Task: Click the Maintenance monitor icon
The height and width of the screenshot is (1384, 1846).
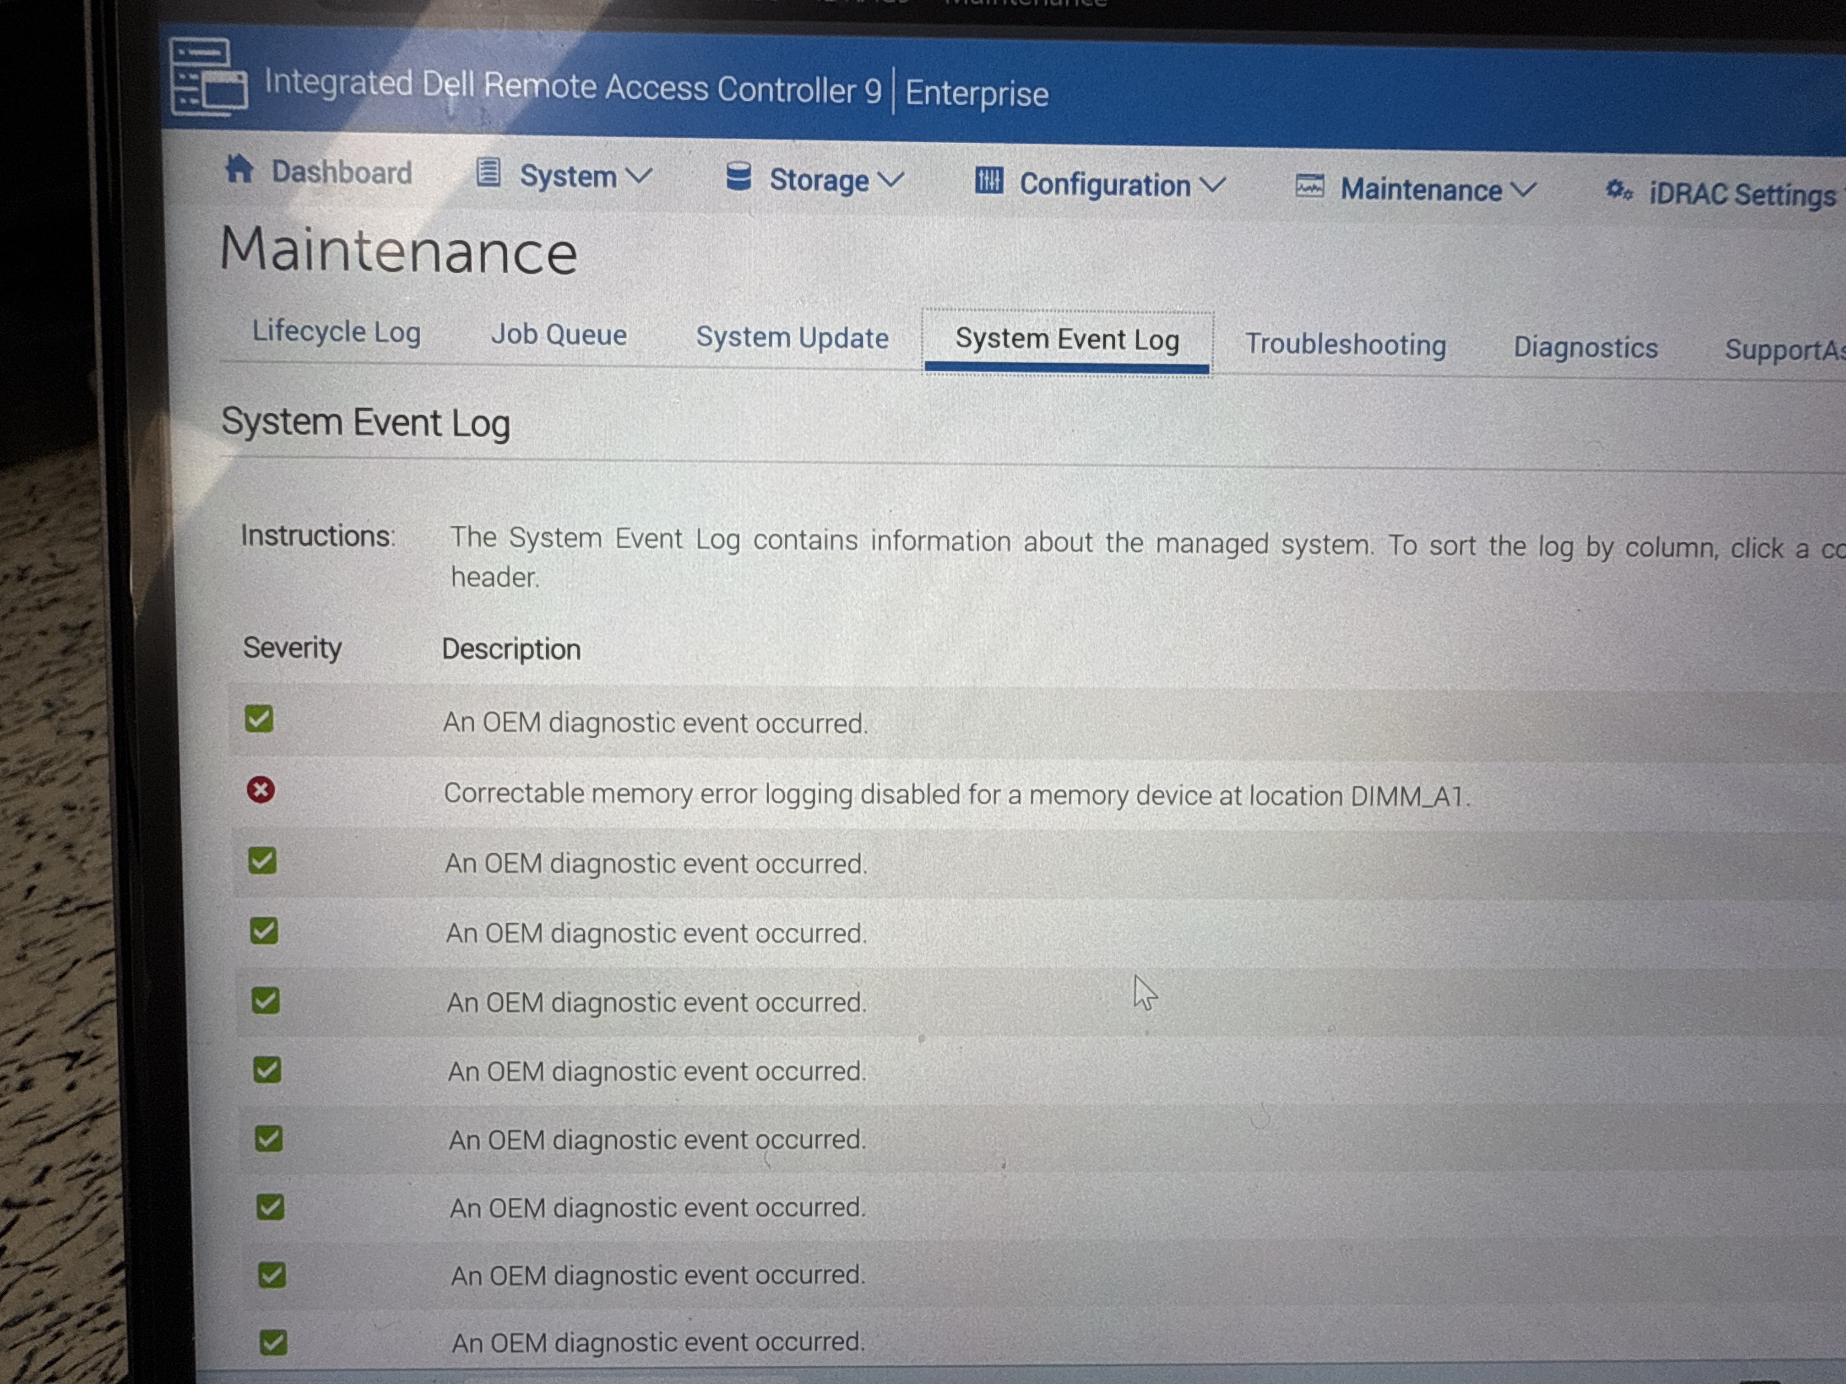Action: tap(1309, 186)
